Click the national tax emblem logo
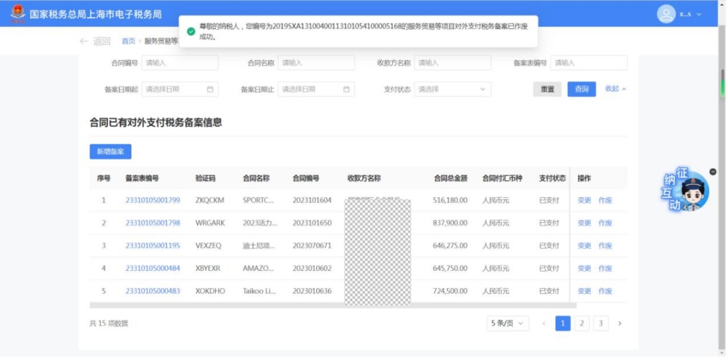Viewport: 728px width, 360px height. click(18, 13)
